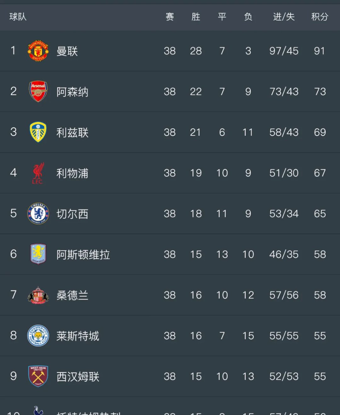Viewport: 340px width, 415px height.
Task: Tap the West Ham United badge
Action: [x=38, y=376]
